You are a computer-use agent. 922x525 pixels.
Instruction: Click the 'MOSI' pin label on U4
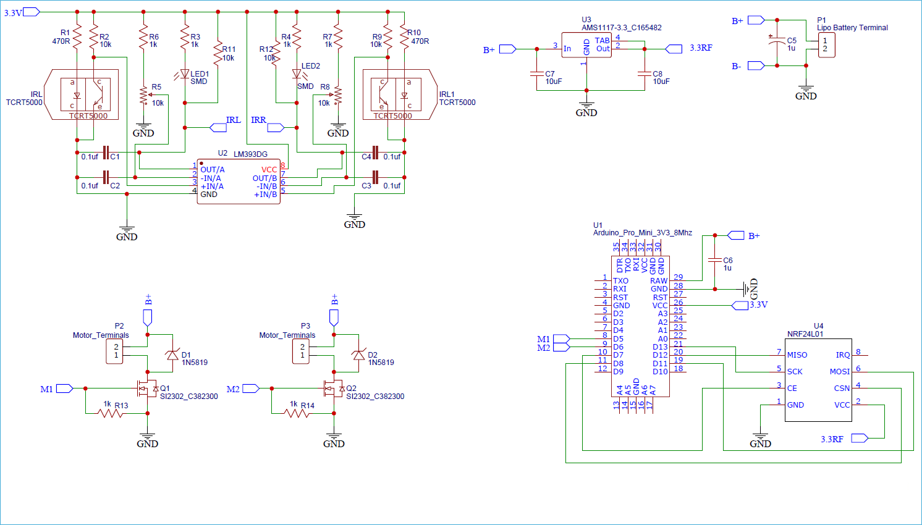point(840,372)
